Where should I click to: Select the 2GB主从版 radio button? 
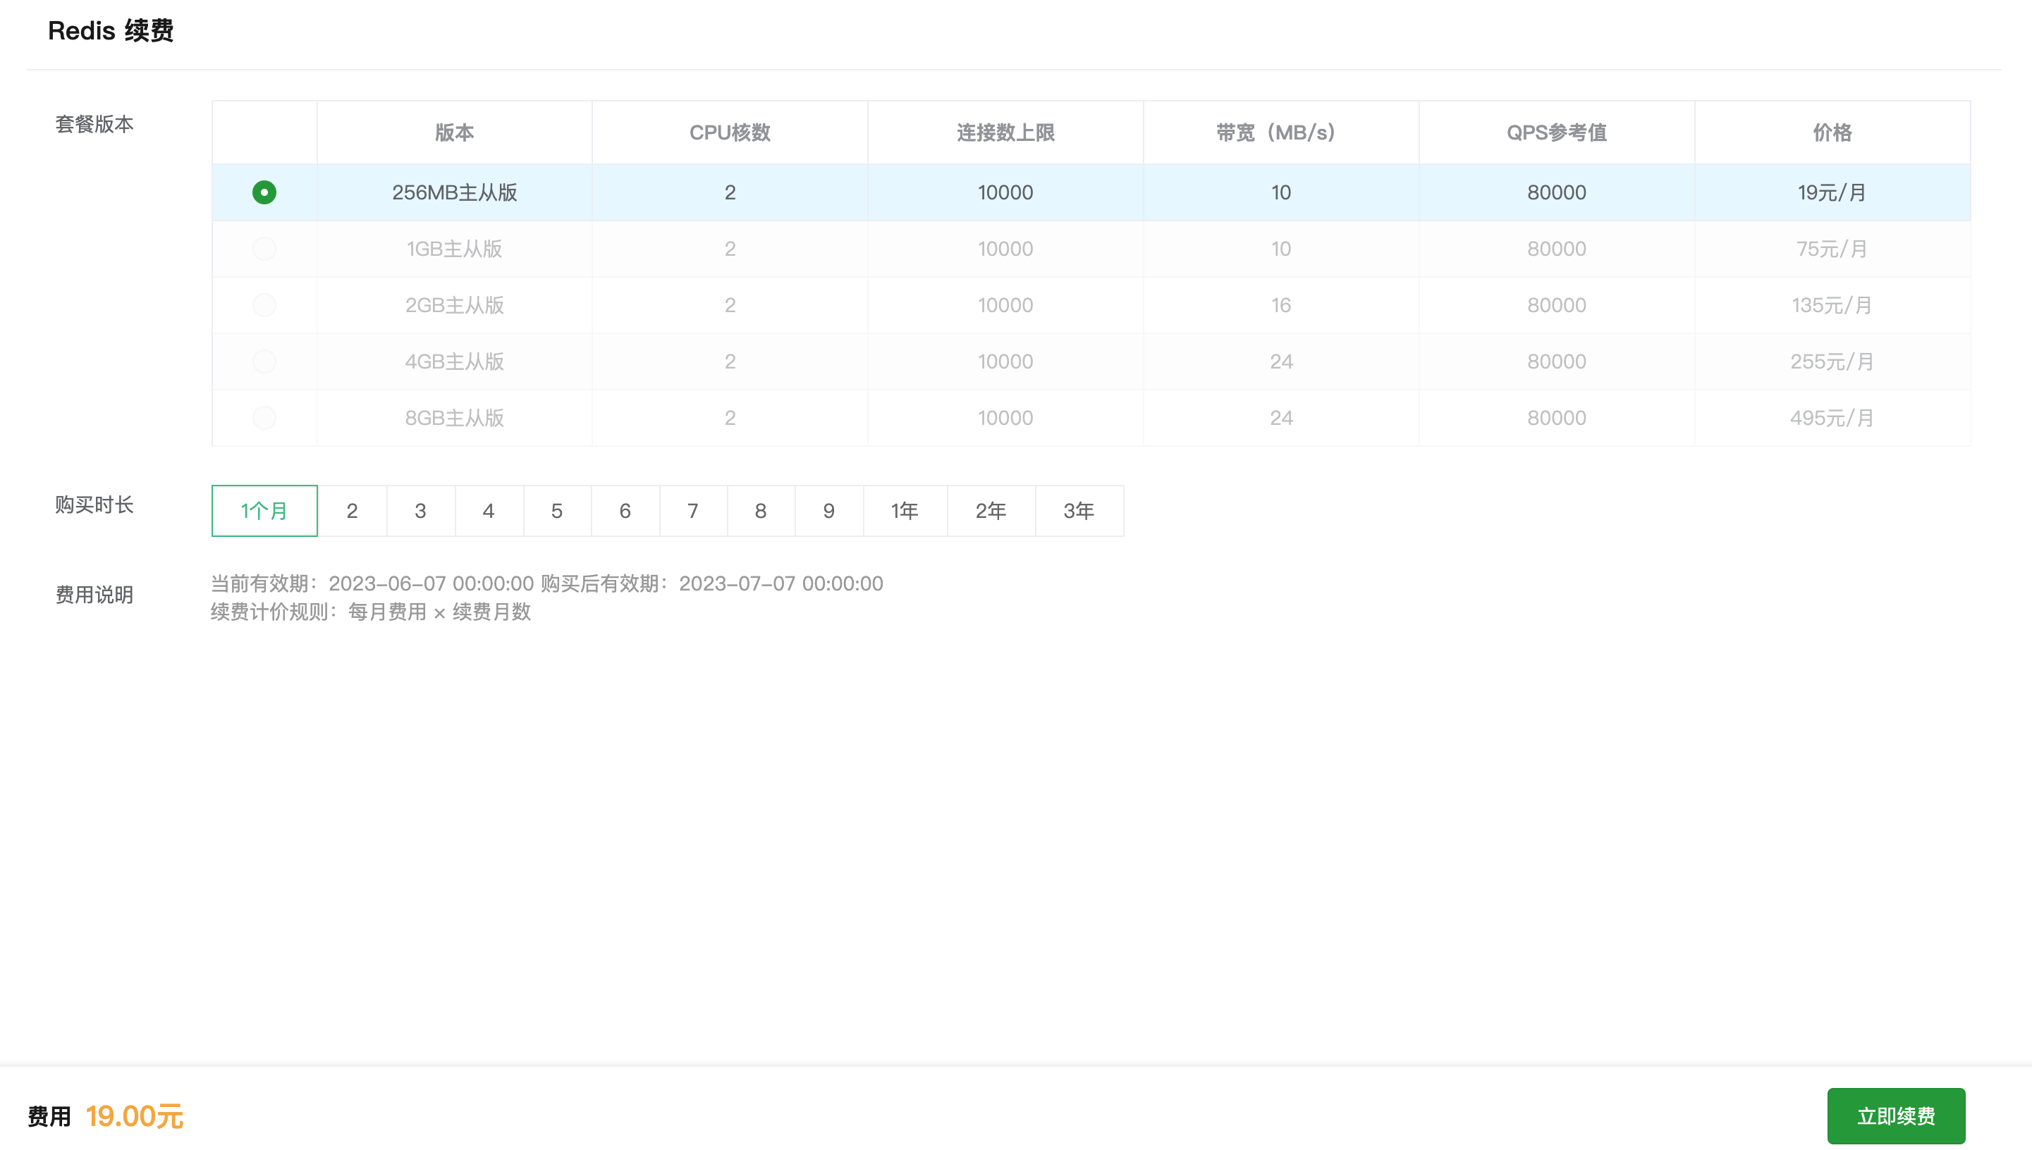click(x=264, y=305)
